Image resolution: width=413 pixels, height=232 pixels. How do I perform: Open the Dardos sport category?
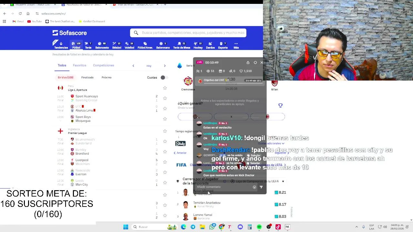(x=210, y=45)
